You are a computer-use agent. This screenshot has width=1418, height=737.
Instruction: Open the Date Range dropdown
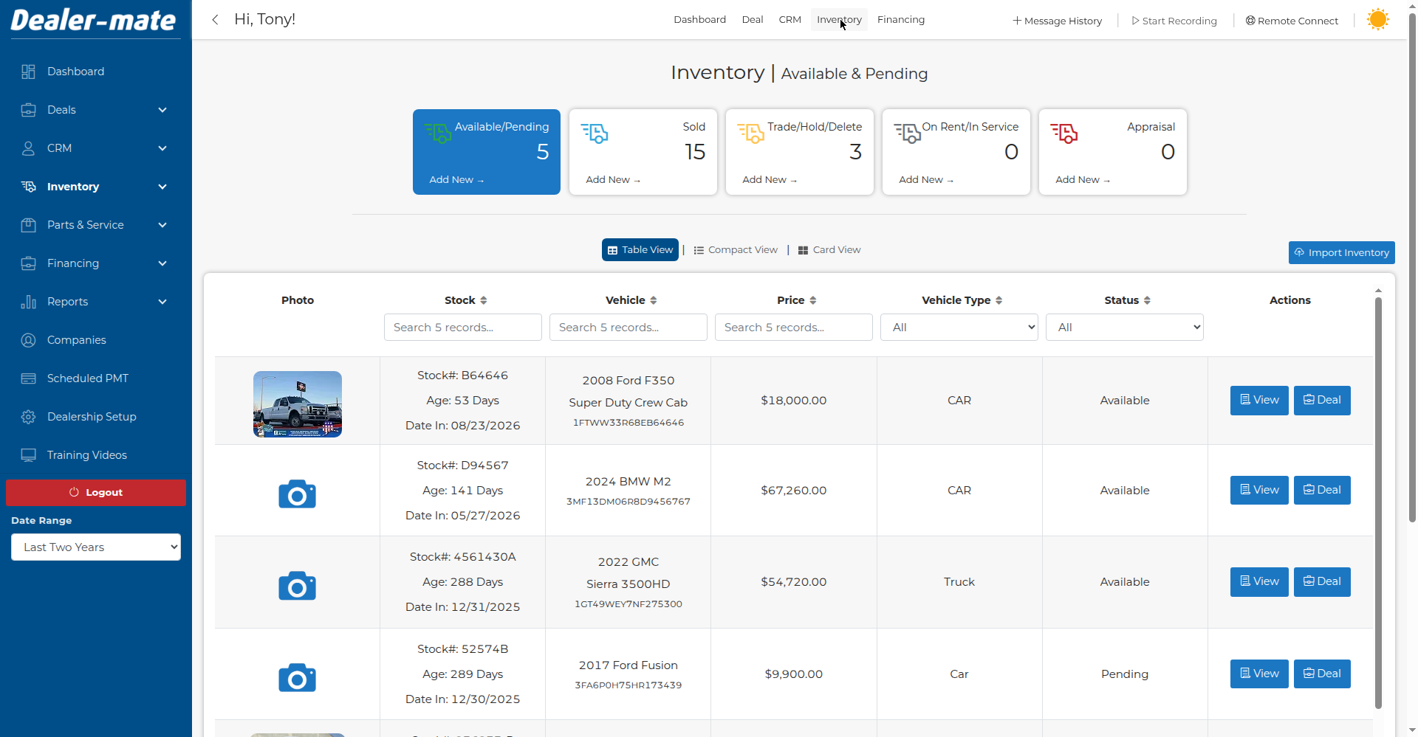[96, 547]
